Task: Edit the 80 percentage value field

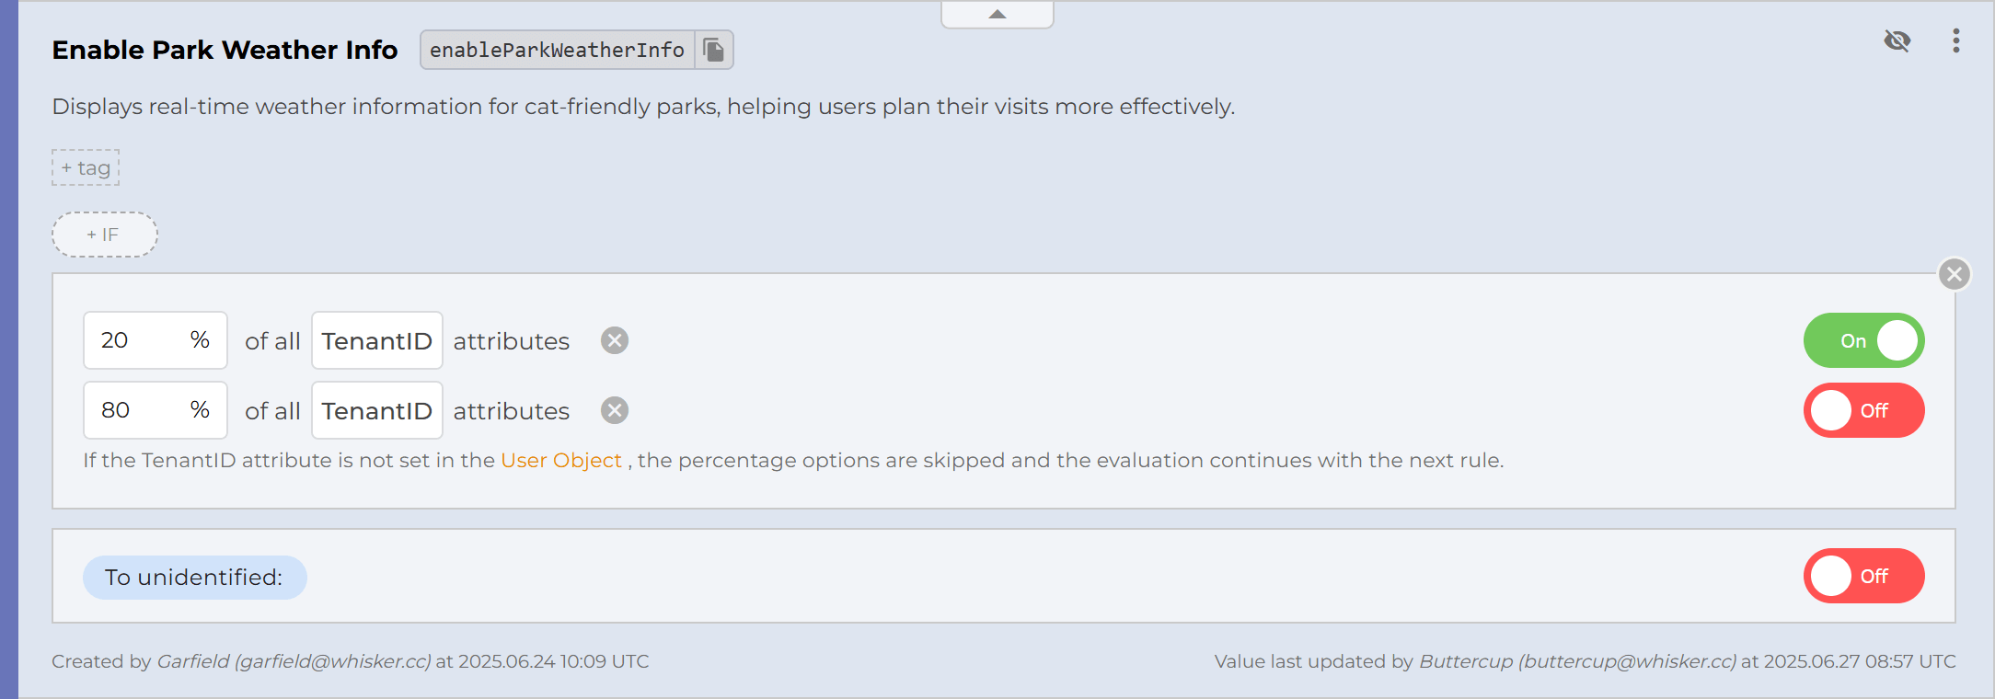Action: pyautogui.click(x=138, y=409)
